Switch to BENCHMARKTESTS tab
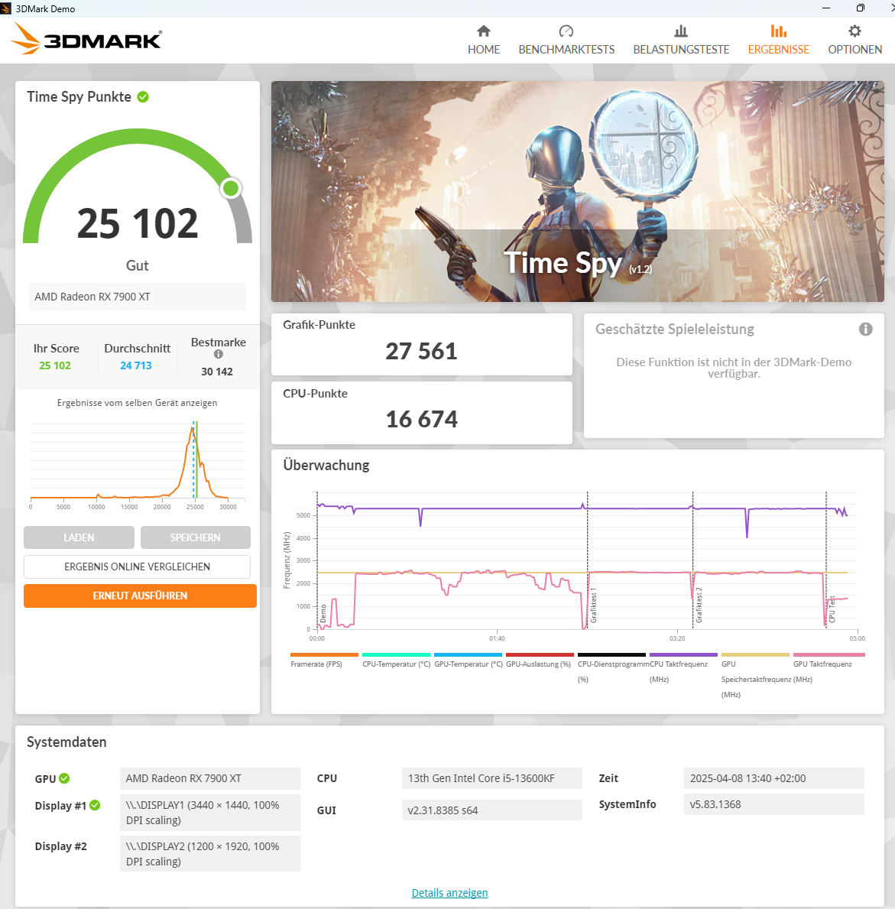 tap(566, 40)
